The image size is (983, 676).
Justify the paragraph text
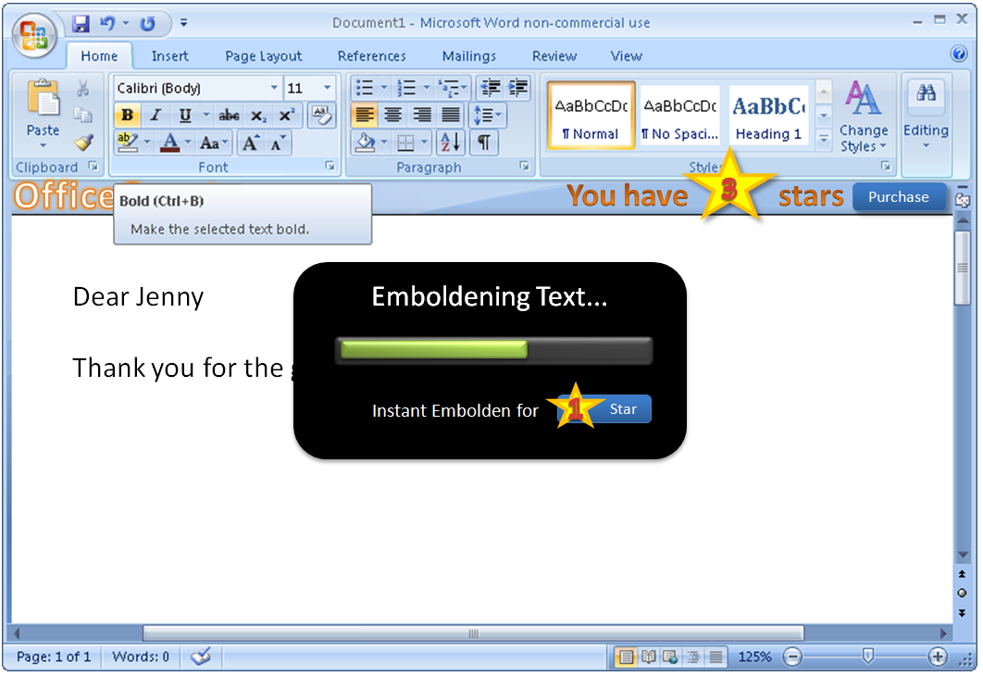(x=451, y=116)
